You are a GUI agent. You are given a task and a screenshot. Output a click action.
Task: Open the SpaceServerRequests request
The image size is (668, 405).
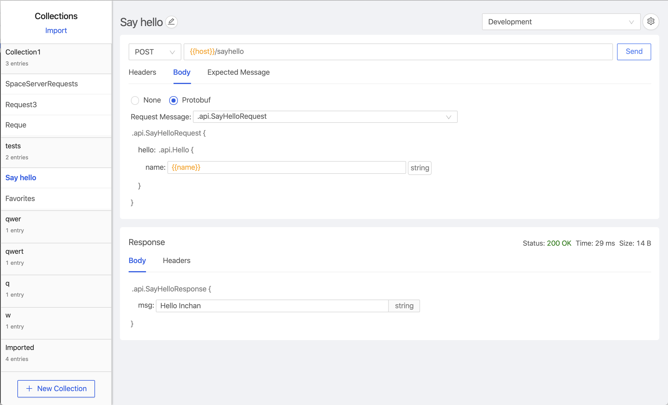click(x=41, y=84)
